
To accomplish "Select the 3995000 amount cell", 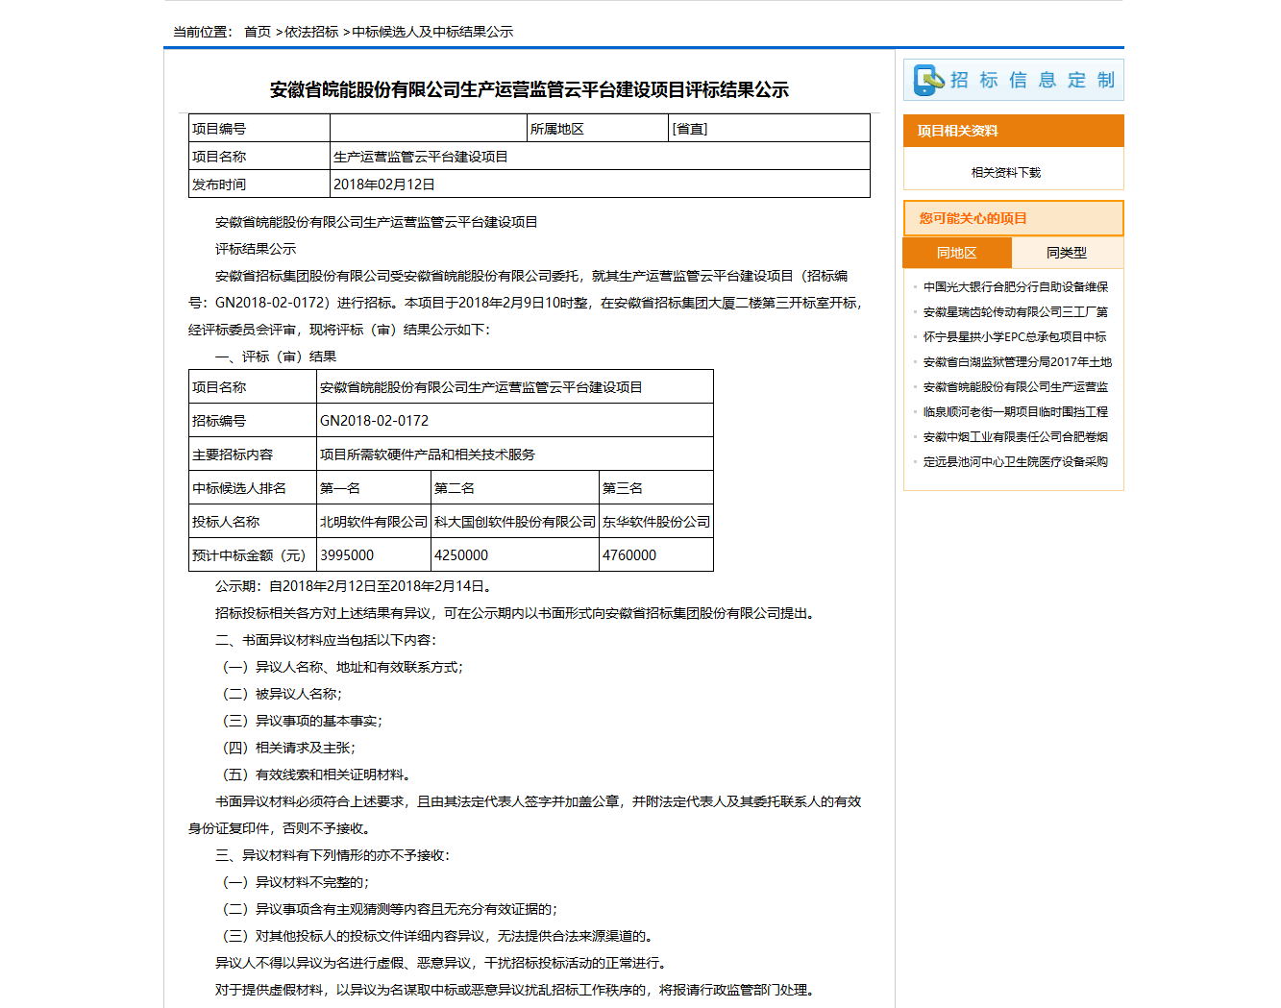I will [x=374, y=555].
